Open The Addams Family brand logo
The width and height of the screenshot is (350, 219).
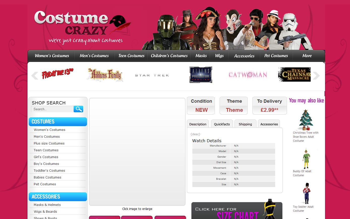[x=105, y=75]
